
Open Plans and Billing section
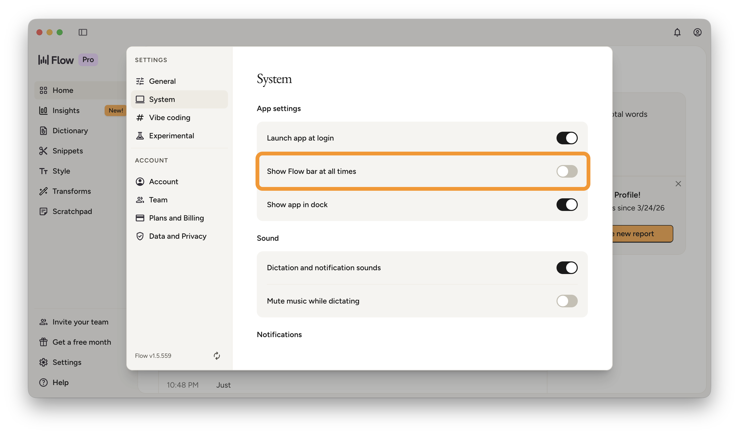[179, 218]
